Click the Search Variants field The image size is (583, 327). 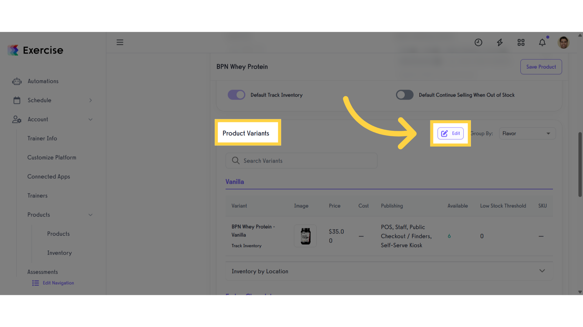301,161
